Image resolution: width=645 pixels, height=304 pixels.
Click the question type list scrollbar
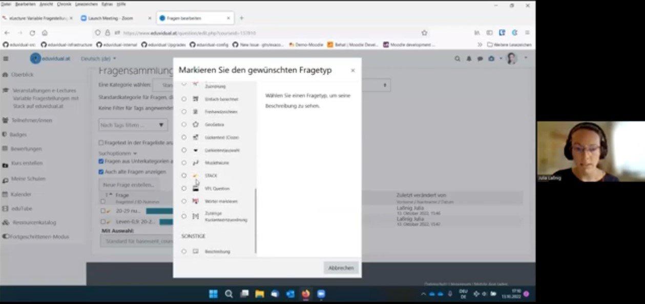[x=256, y=220]
